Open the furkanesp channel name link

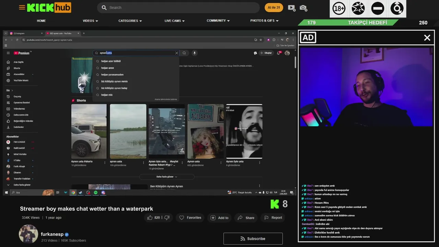click(x=52, y=234)
